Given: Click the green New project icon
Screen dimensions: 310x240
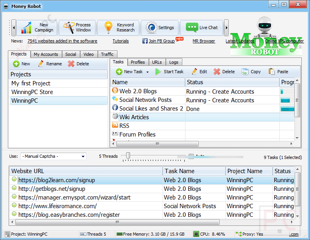Looking at the screenshot, I should click(16, 64).
